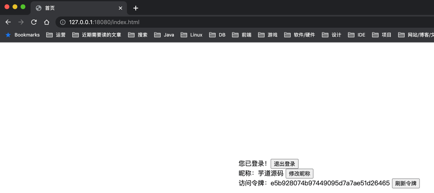
Task: Click the browser forward arrow
Action: click(x=21, y=22)
